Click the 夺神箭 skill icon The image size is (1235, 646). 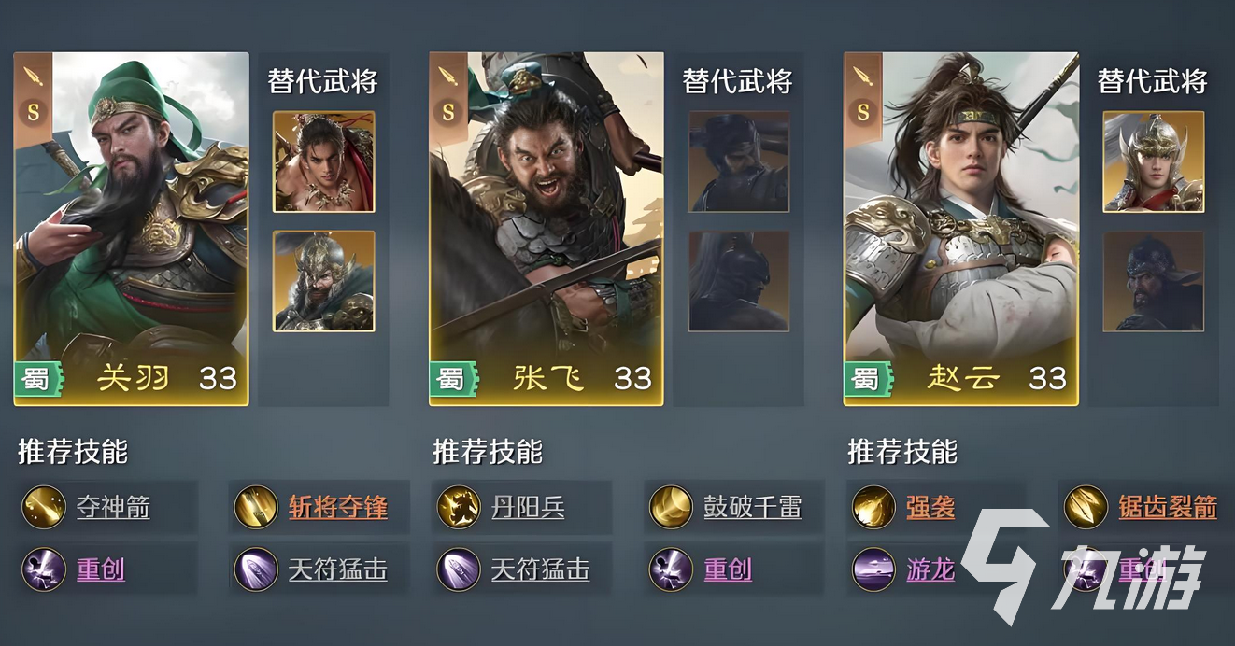[44, 507]
